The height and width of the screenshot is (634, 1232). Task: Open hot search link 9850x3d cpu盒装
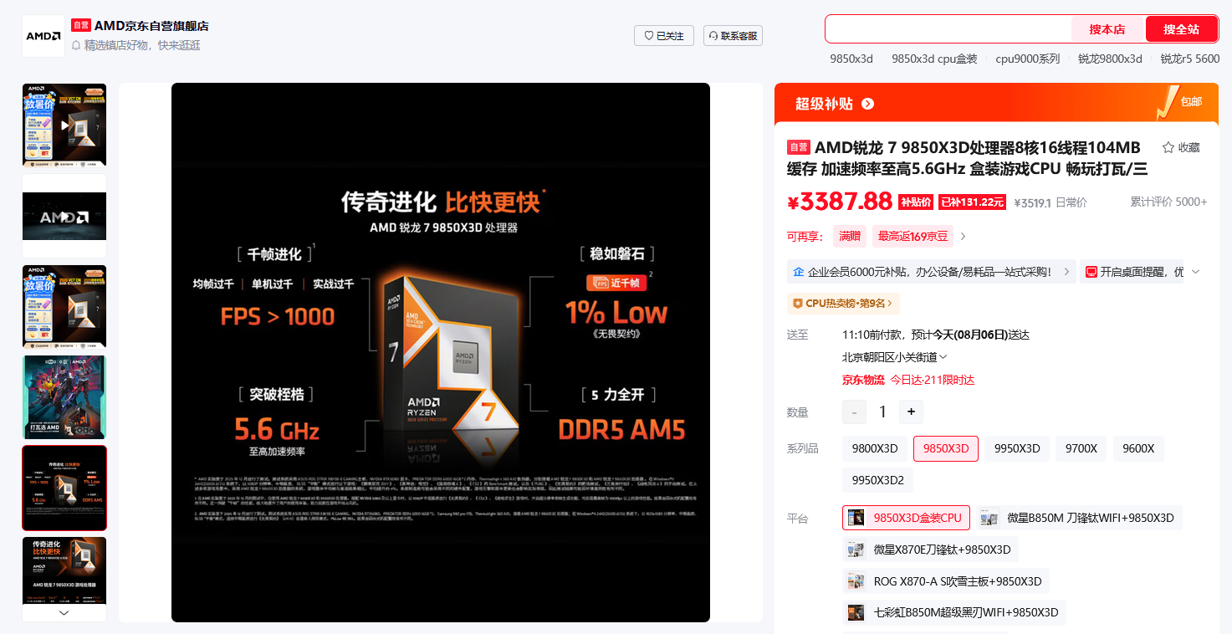coord(934,59)
